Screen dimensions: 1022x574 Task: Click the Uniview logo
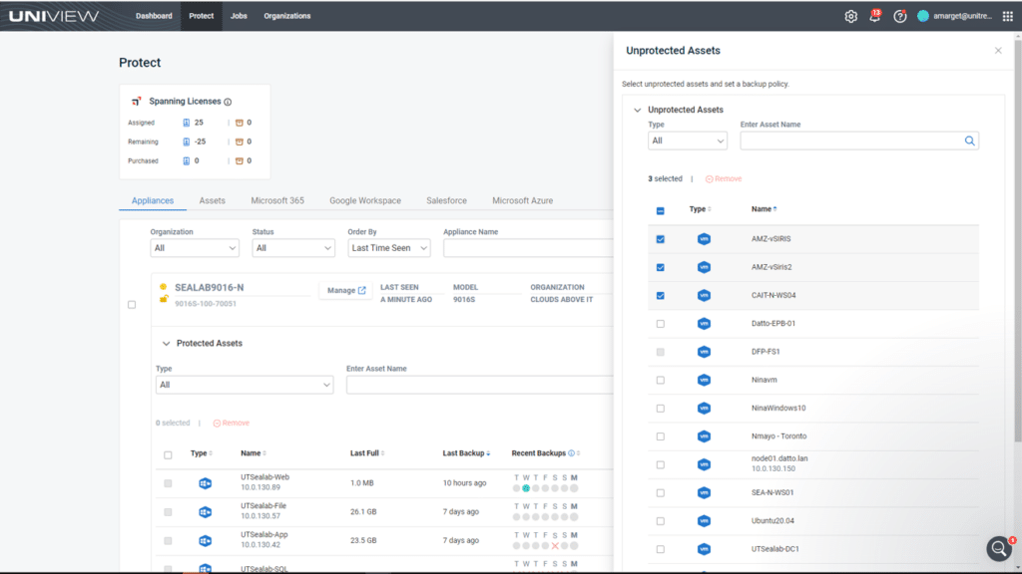click(x=54, y=16)
